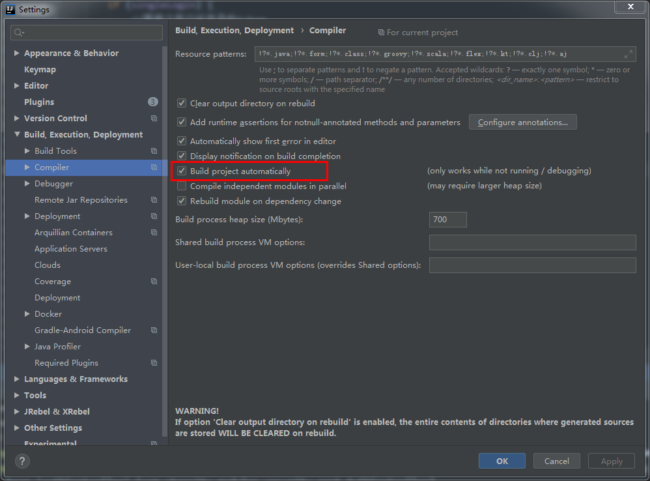Expand the Version Control section arrow
The width and height of the screenshot is (650, 481).
point(16,118)
